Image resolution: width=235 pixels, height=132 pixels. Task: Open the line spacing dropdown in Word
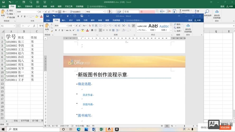pyautogui.click(x=118, y=30)
